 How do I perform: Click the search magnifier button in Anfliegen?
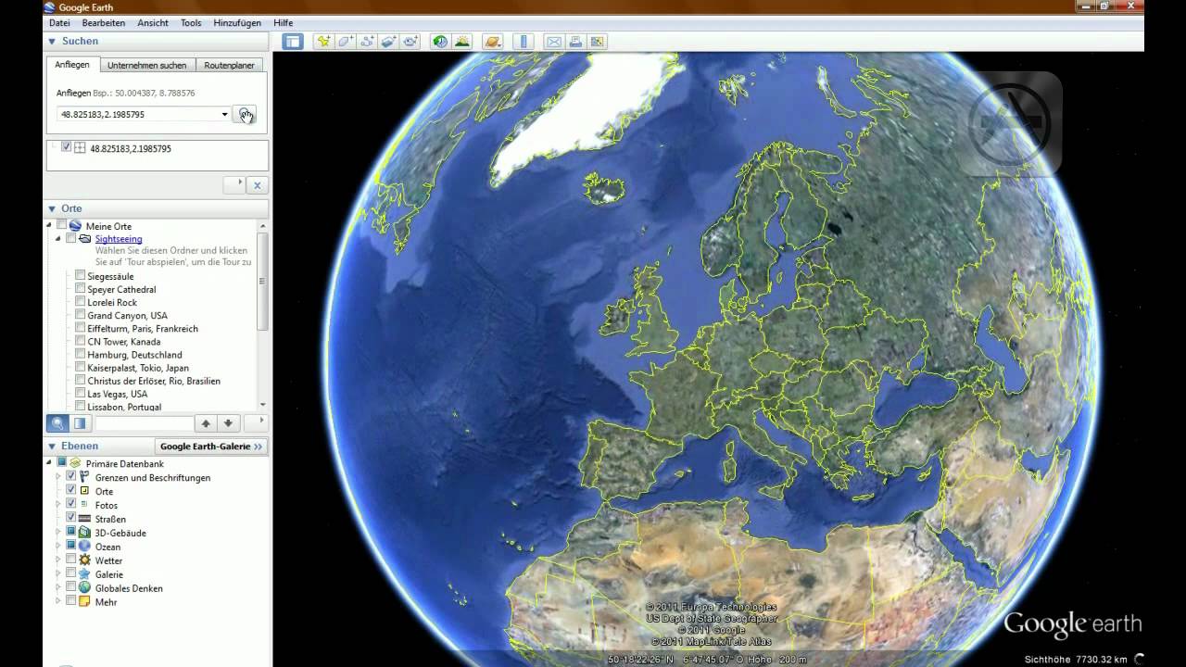245,114
